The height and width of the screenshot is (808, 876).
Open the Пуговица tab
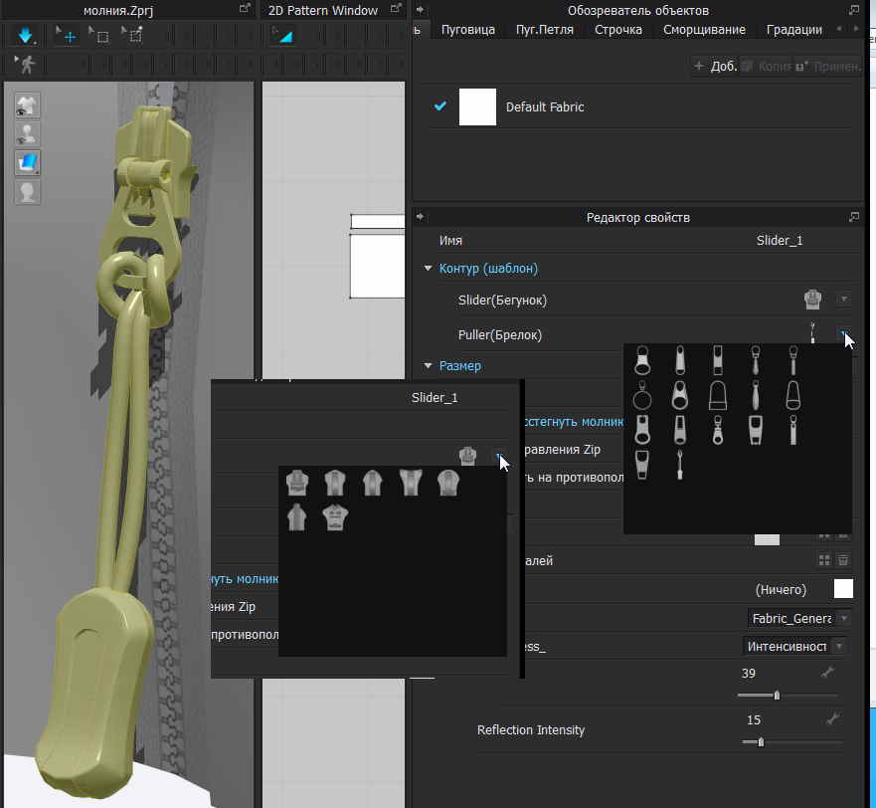467,30
